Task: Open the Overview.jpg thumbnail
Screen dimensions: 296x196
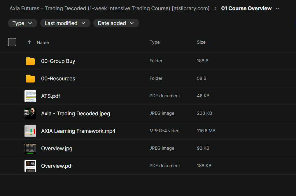Action: pyautogui.click(x=30, y=149)
